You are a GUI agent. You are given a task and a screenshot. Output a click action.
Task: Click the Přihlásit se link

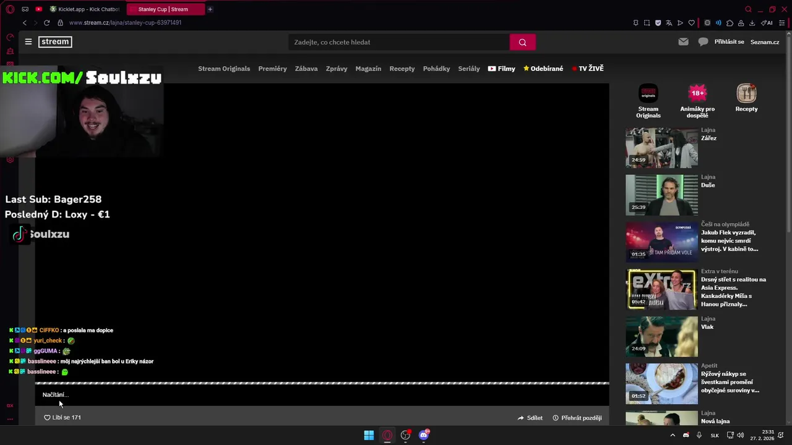[730, 42]
